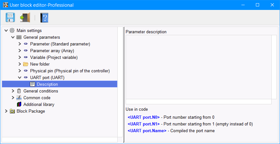Click the General parameters node icon
The height and width of the screenshot is (144, 280).
(x=19, y=37)
